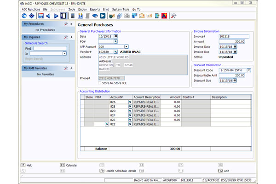Click the Save disk icon in toolbar

point(41,16)
